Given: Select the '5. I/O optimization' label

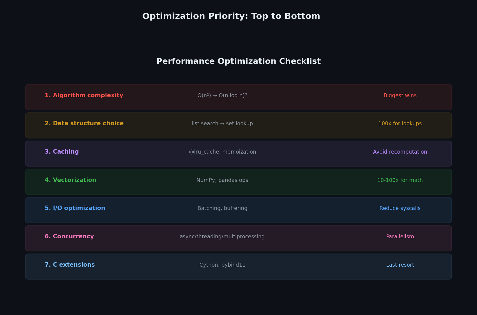Looking at the screenshot, I should [x=75, y=208].
